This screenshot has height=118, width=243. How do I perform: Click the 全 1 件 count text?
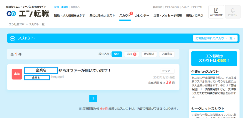pos(16,54)
